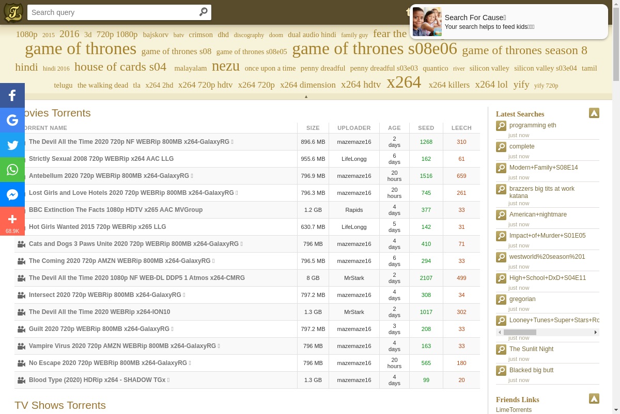Image resolution: width=620 pixels, height=414 pixels.
Task: Click the magnifier search button
Action: [204, 12]
